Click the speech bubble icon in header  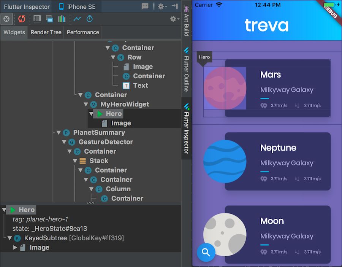[145, 6]
